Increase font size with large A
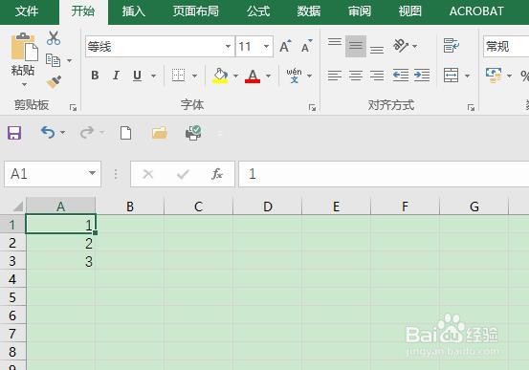The image size is (529, 370). pos(285,46)
